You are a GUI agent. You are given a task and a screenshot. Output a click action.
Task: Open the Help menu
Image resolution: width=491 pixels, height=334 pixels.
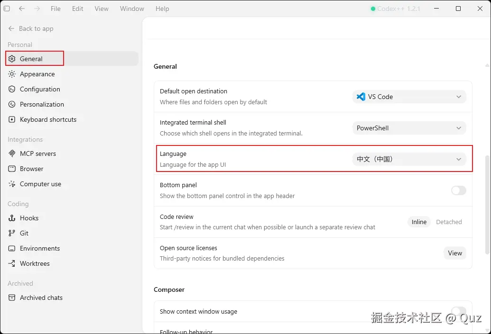pyautogui.click(x=162, y=9)
